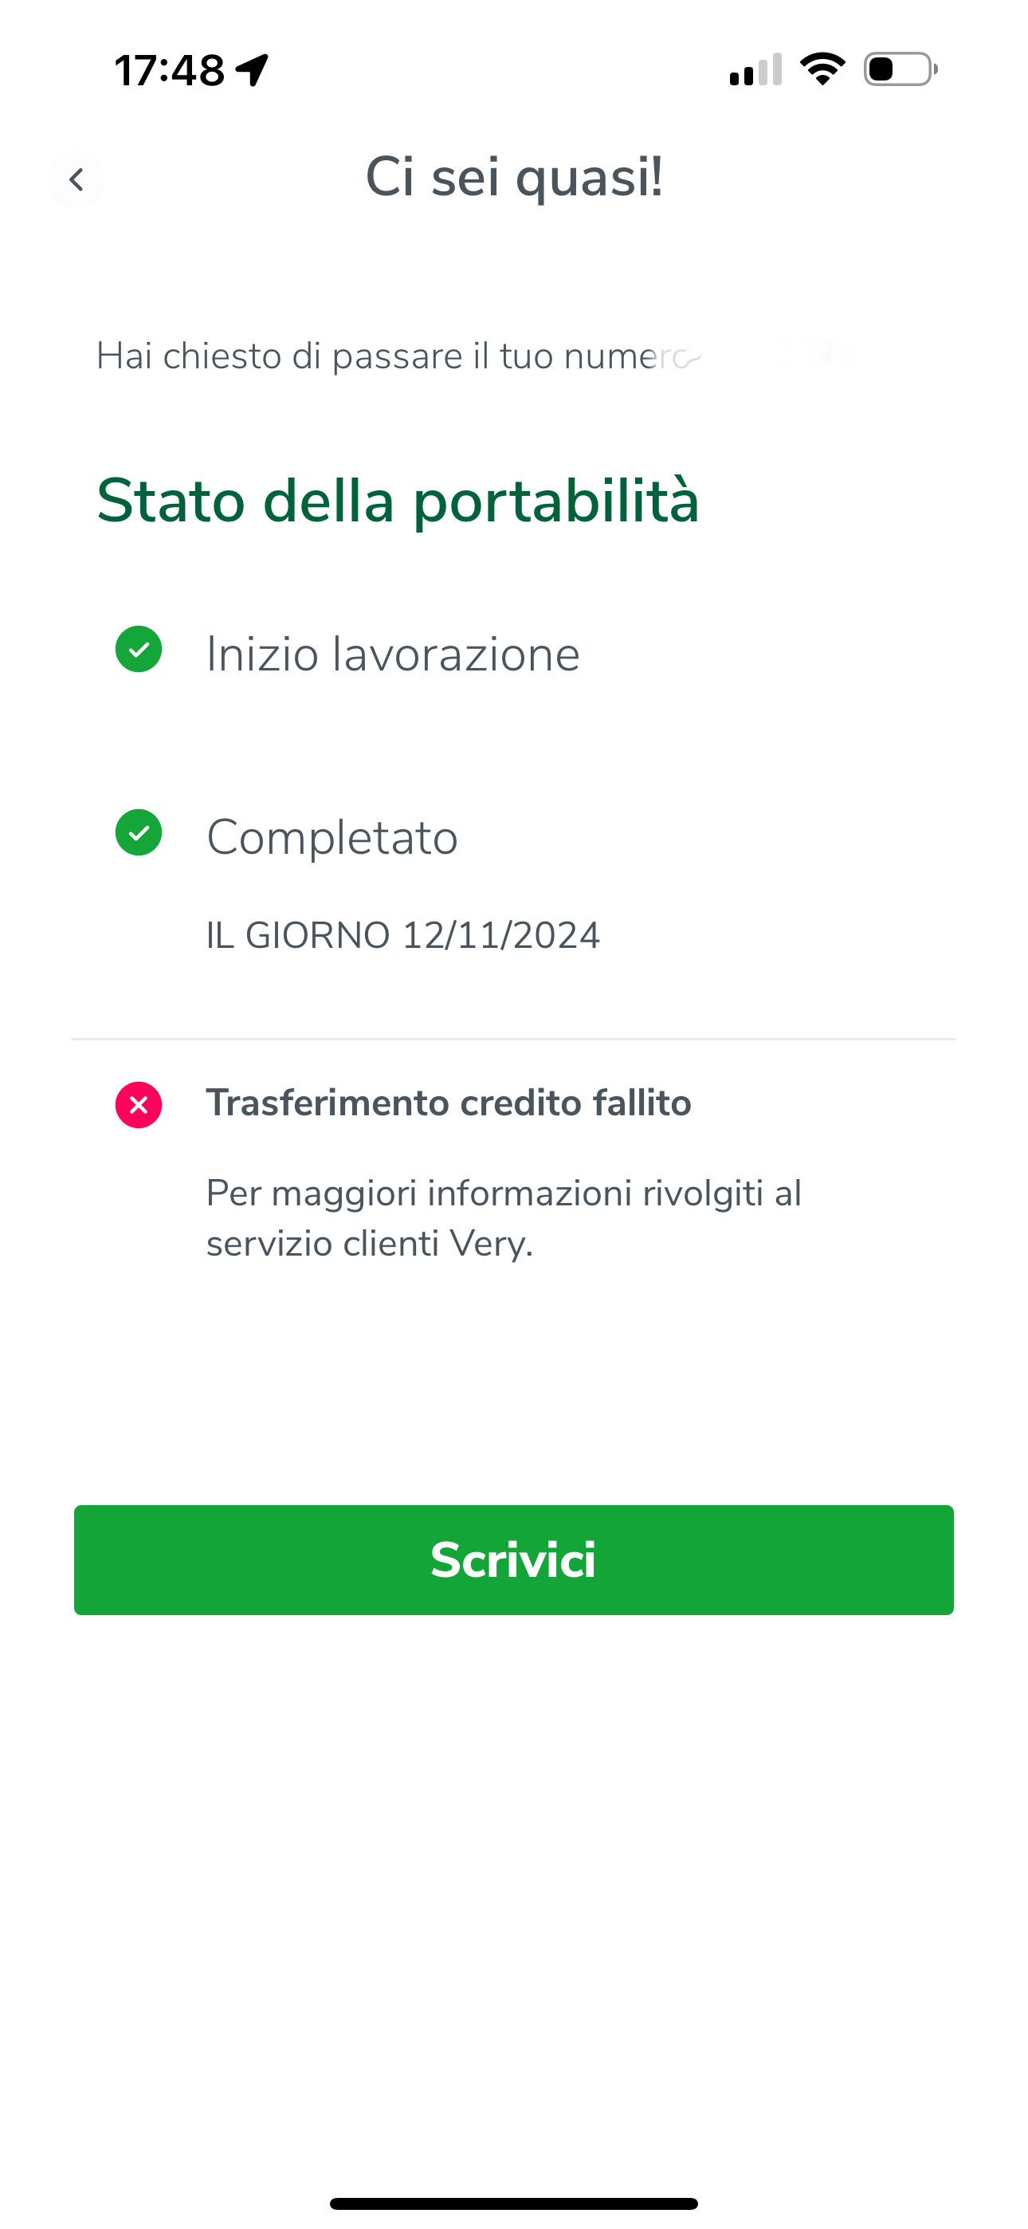The height and width of the screenshot is (2229, 1028).
Task: Tap the battery indicator icon
Action: [900, 69]
